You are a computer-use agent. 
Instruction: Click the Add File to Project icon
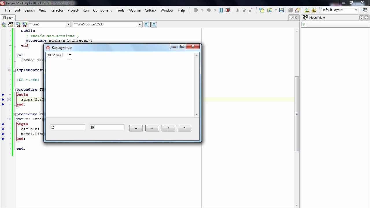pos(307,10)
